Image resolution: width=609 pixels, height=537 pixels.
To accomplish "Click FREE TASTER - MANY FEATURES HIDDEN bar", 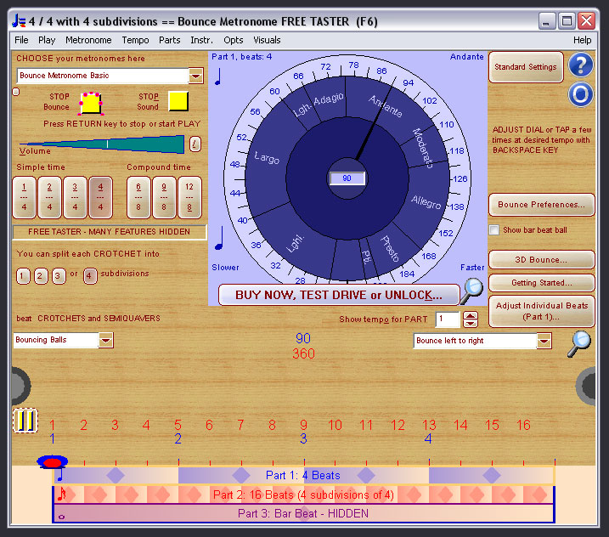I will point(110,232).
